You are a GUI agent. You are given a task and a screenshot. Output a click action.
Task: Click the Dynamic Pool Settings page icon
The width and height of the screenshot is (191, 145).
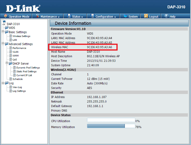point(15,68)
